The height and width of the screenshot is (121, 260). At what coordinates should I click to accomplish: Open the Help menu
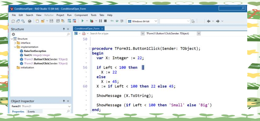coord(110,15)
